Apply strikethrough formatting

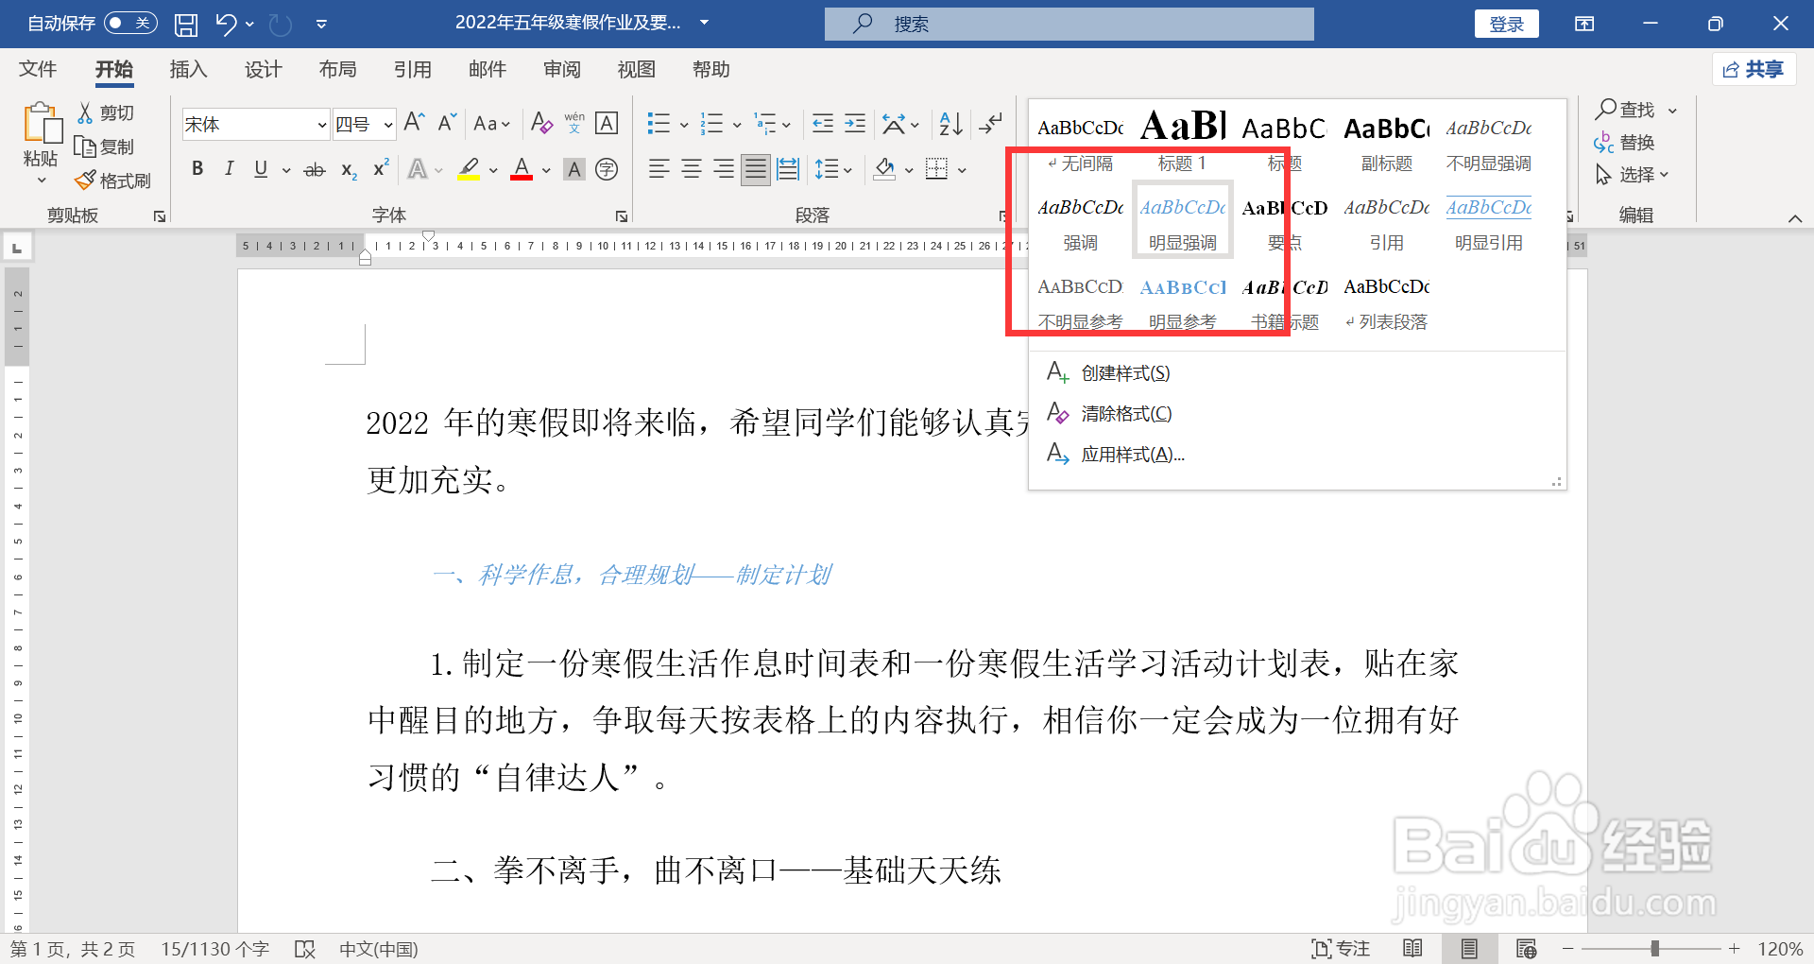[x=315, y=168]
